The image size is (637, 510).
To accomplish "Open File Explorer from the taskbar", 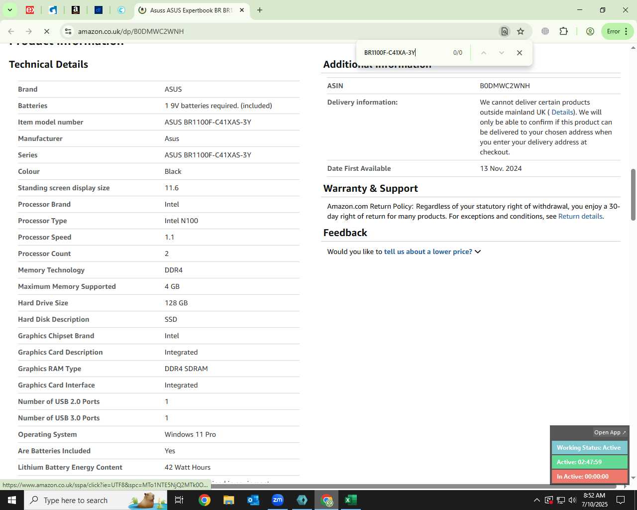I will click(x=228, y=500).
